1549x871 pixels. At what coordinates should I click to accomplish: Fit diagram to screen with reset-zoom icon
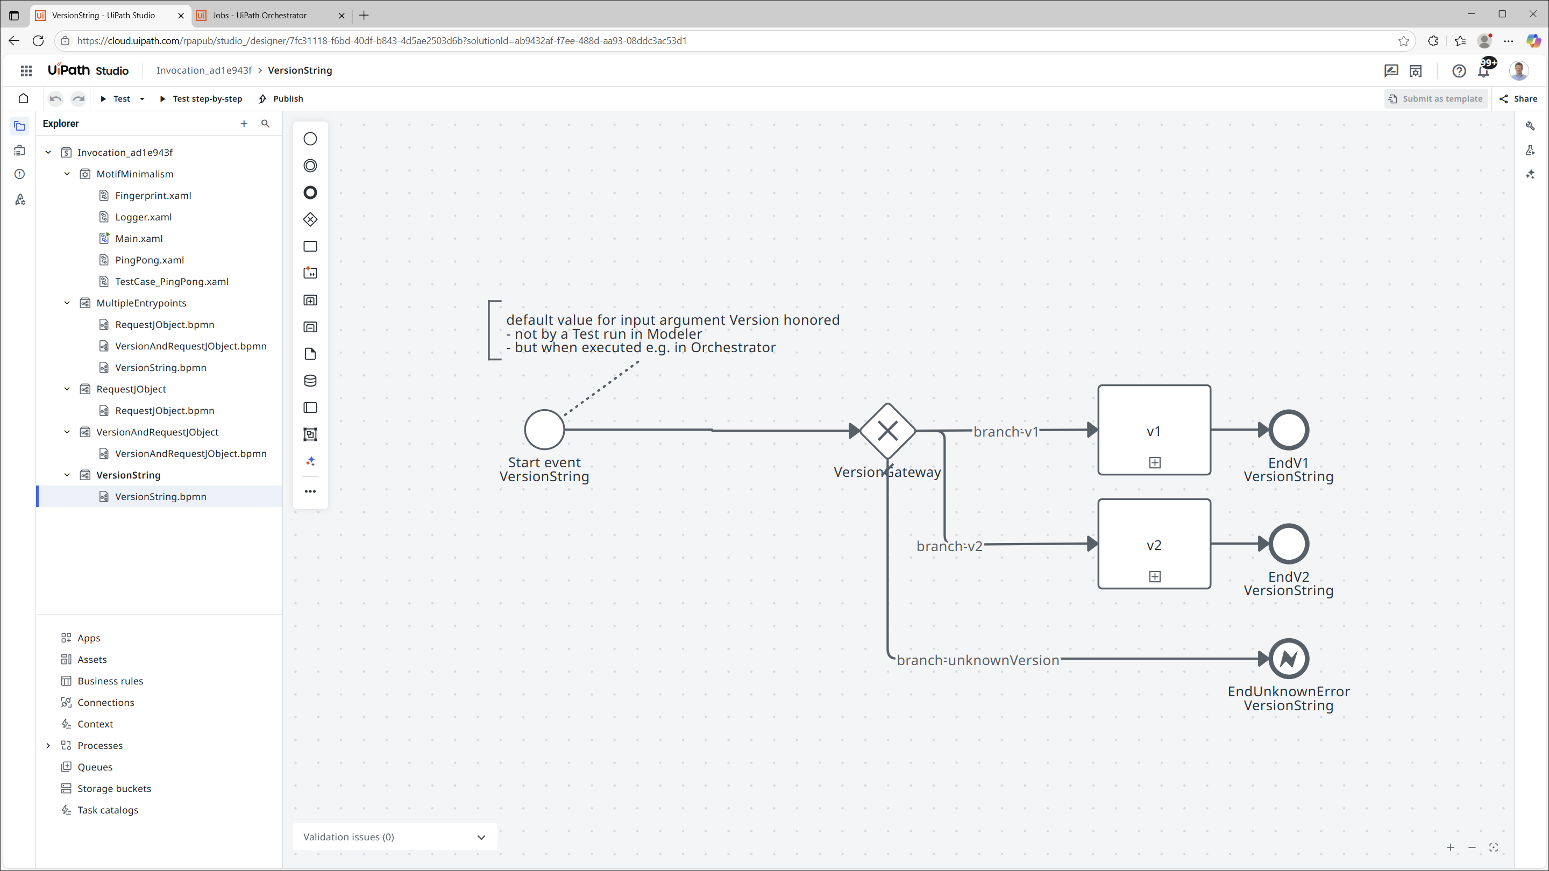tap(1493, 847)
